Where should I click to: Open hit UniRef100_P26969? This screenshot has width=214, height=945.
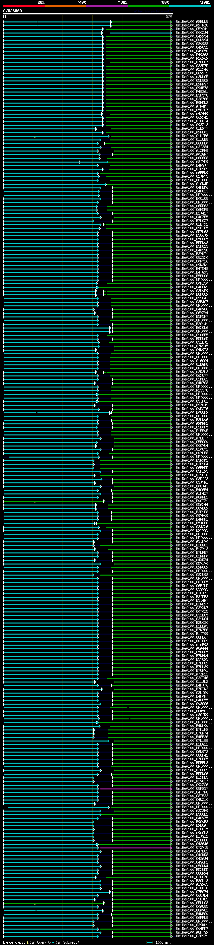(192, 58)
